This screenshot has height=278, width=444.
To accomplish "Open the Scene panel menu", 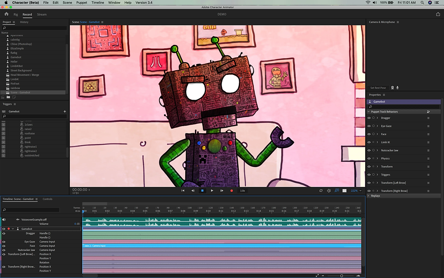I will point(102,22).
